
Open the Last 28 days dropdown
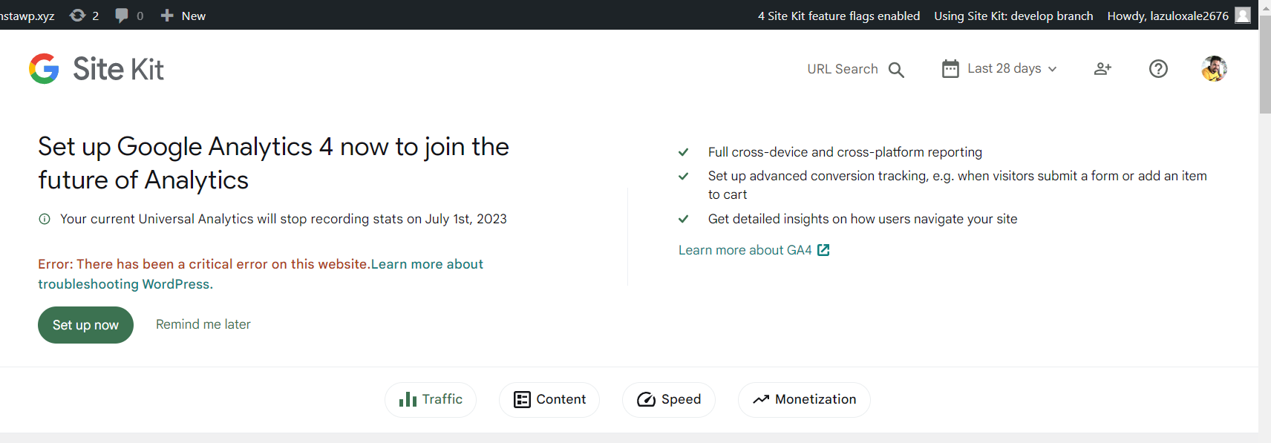coord(1012,68)
